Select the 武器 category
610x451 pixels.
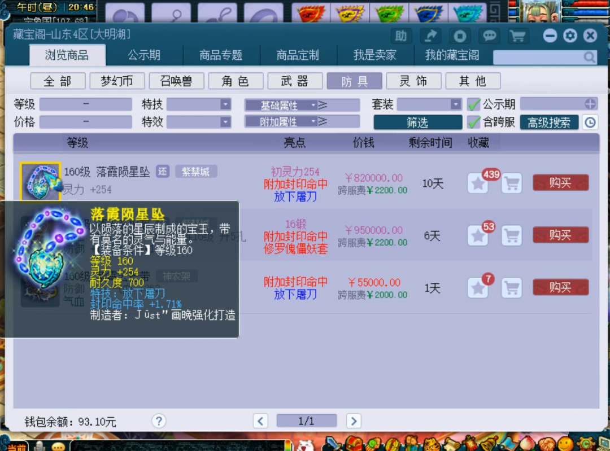pyautogui.click(x=295, y=81)
